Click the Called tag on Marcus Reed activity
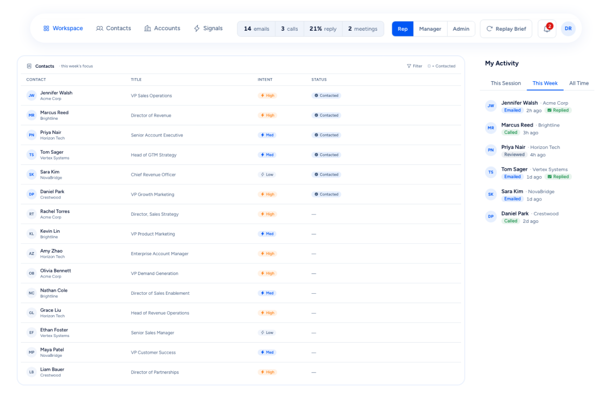This screenshot has width=611, height=400. [511, 133]
